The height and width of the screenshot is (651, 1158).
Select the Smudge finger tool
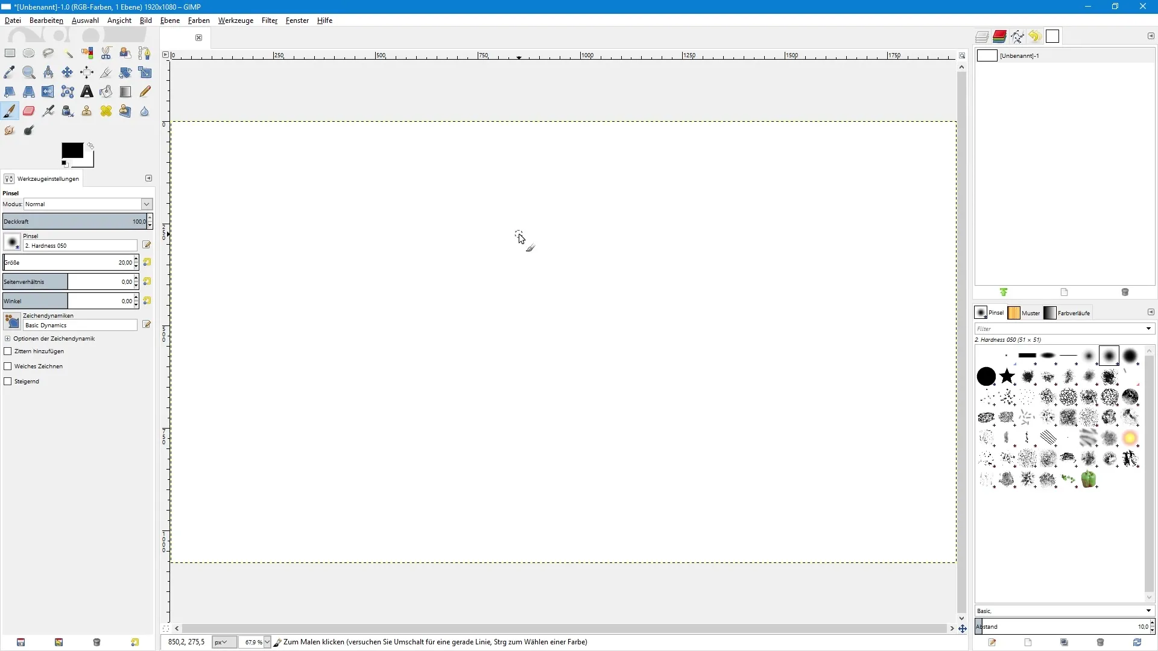point(10,130)
